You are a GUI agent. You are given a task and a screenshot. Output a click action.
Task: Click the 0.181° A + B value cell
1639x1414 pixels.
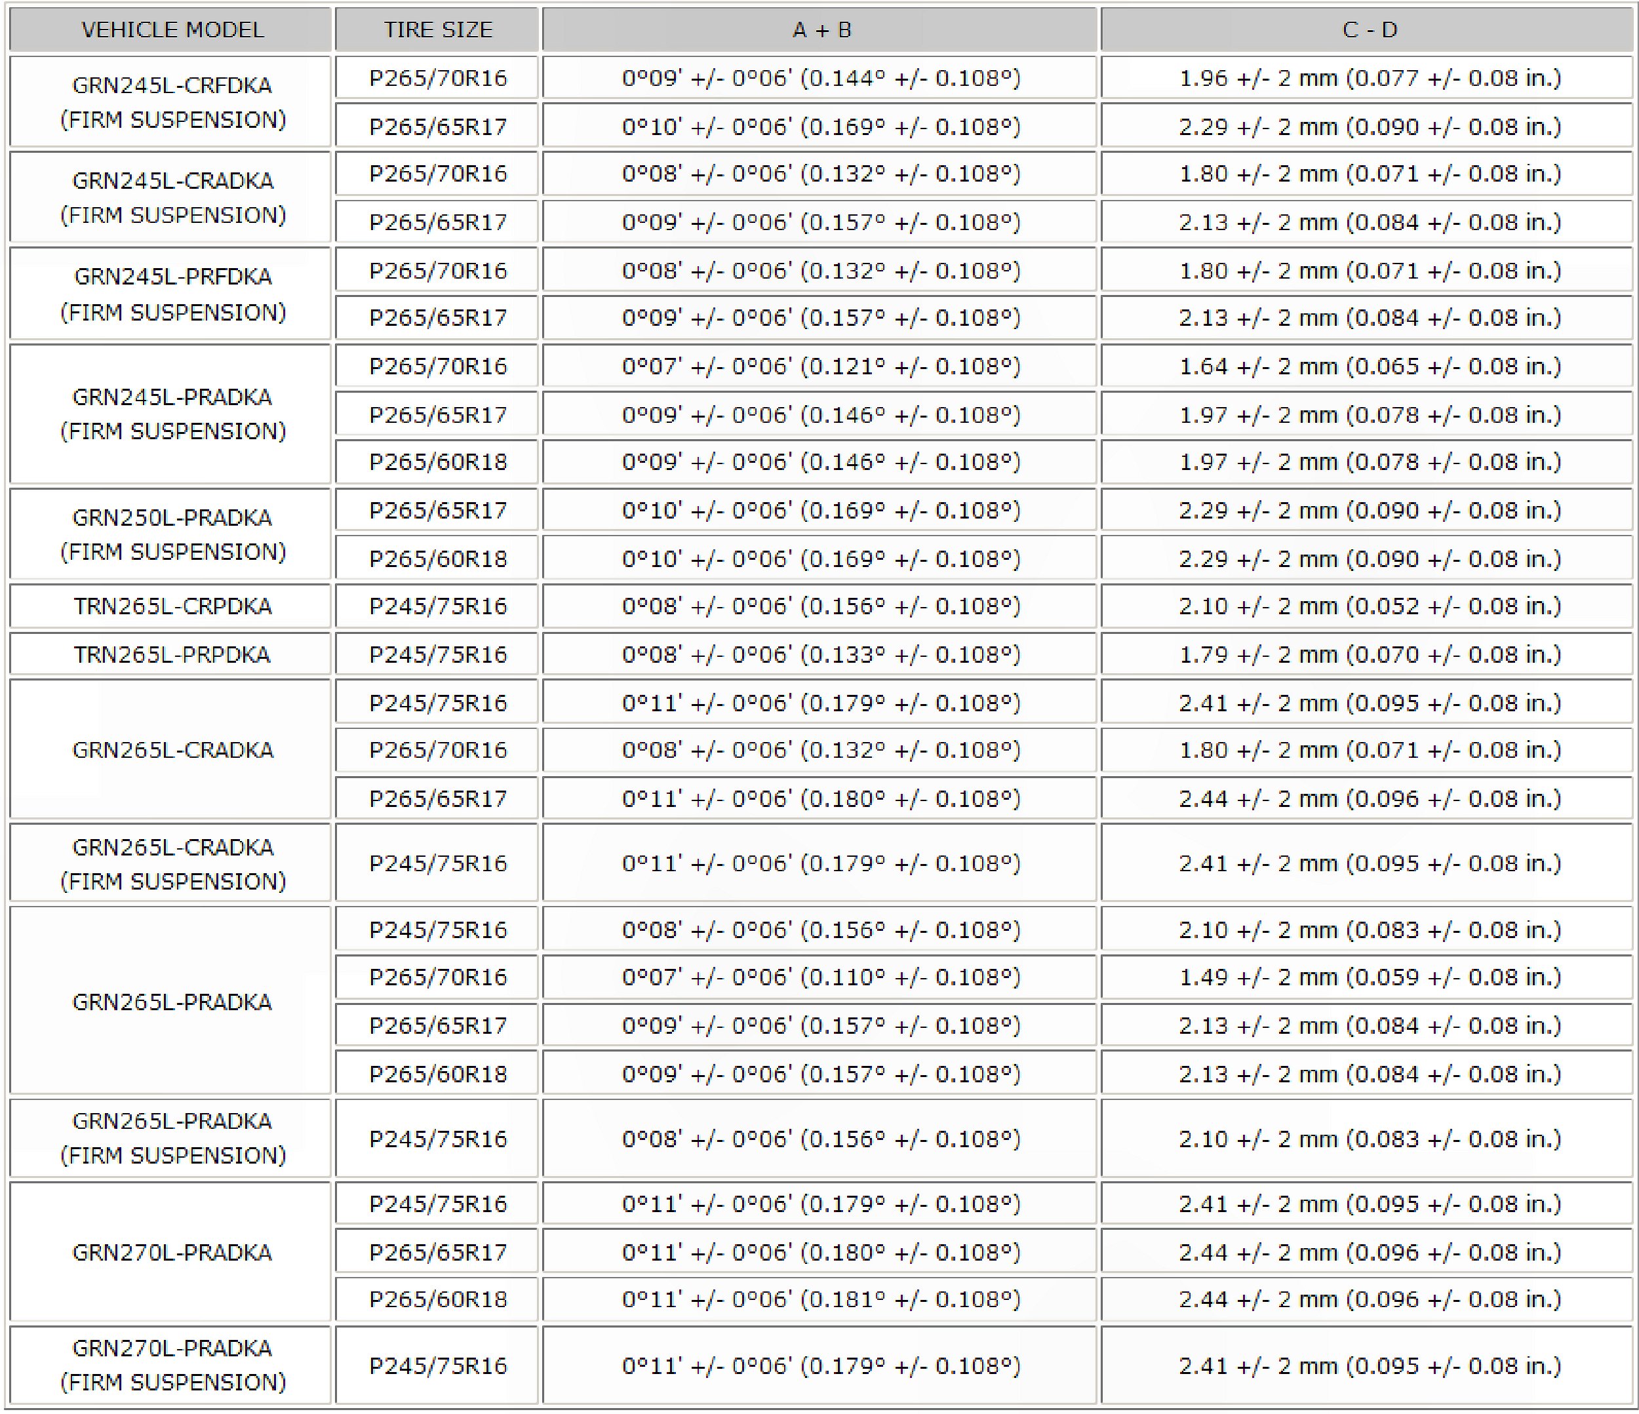tap(820, 1299)
